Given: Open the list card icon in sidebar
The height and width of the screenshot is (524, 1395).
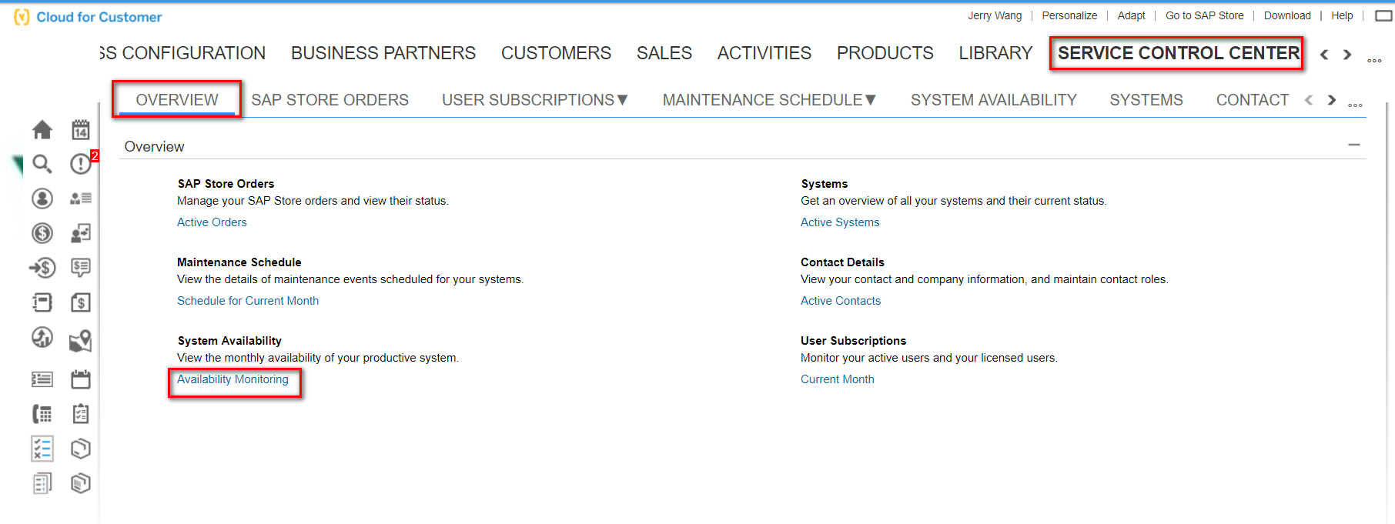Looking at the screenshot, I should click(x=42, y=379).
